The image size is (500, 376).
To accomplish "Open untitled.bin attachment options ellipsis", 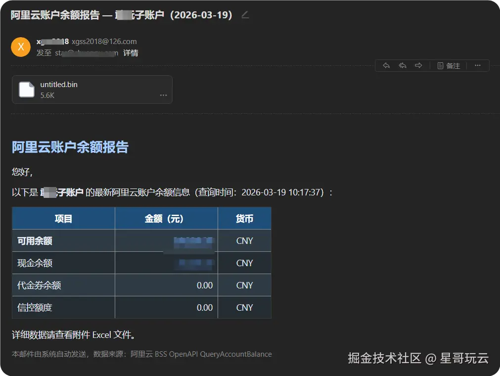I will coord(163,95).
